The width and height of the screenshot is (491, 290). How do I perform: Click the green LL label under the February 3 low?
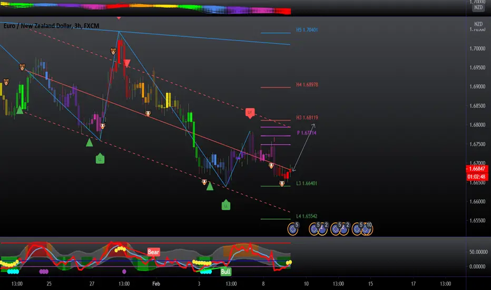[x=226, y=205]
